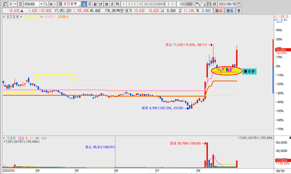This screenshot has height=174, width=291.
Task: Select the 분 minute chart period
Action: (106, 4)
